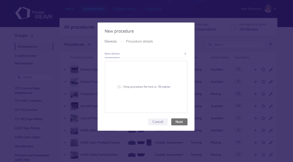Open the Ab Initio Intro group
Viewport: 293px width, 162px height.
pyautogui.click(x=24, y=146)
